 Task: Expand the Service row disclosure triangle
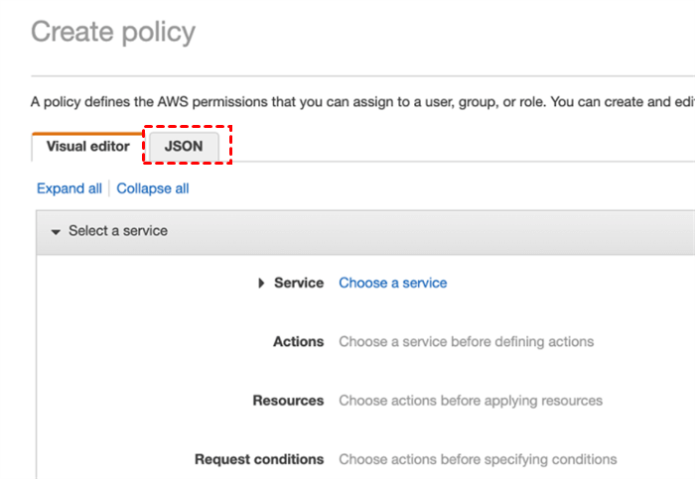click(x=261, y=283)
